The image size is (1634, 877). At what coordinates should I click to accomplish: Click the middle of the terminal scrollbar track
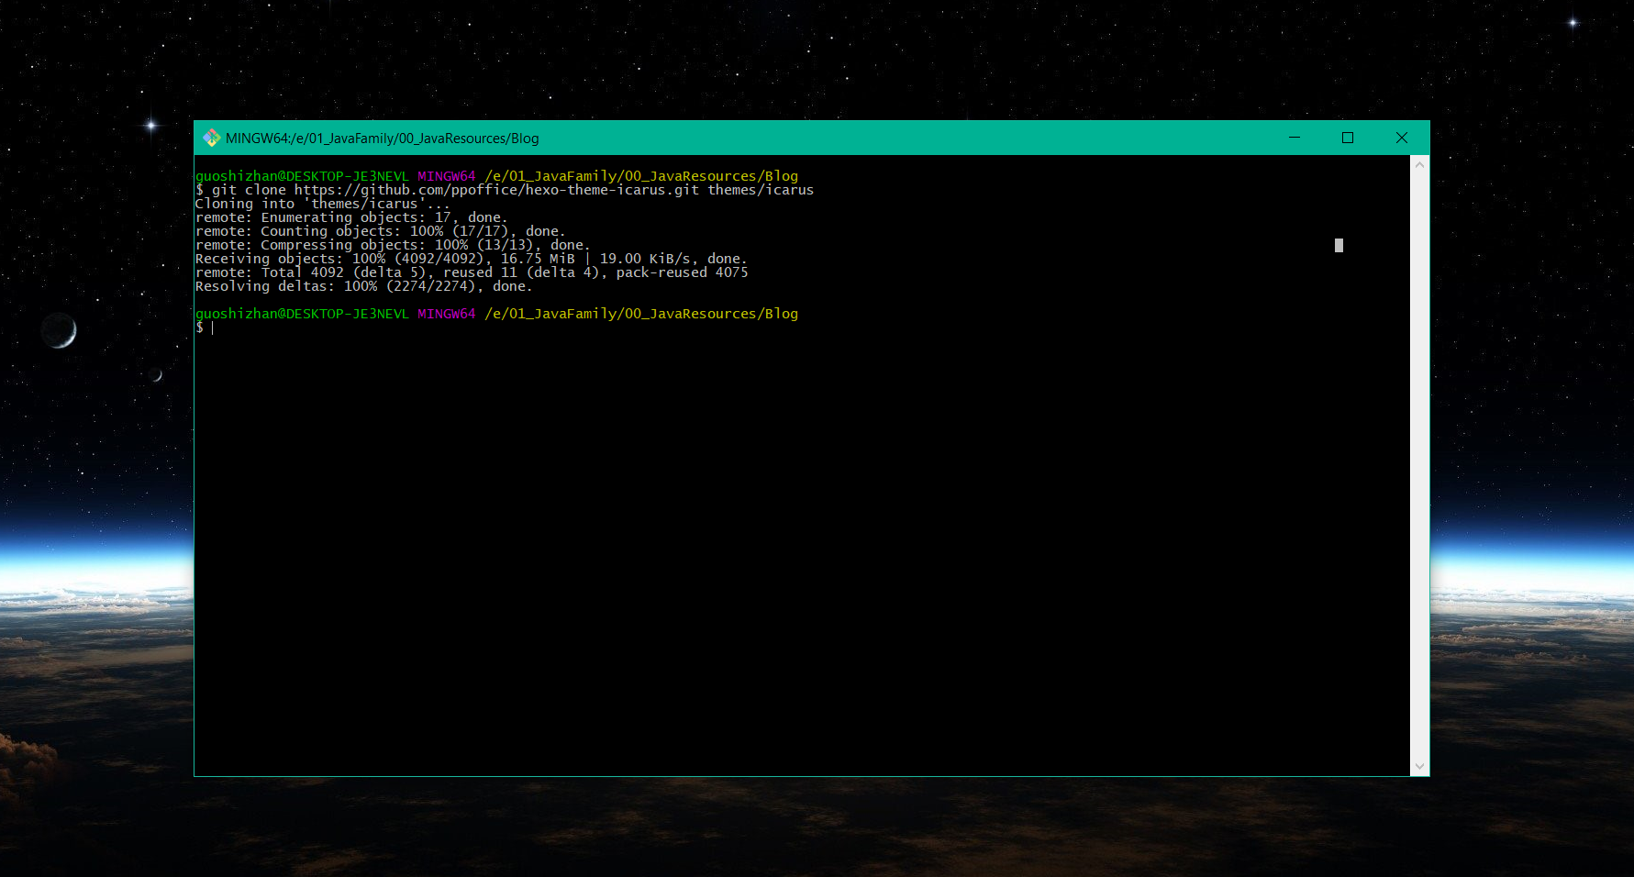[x=1419, y=465]
